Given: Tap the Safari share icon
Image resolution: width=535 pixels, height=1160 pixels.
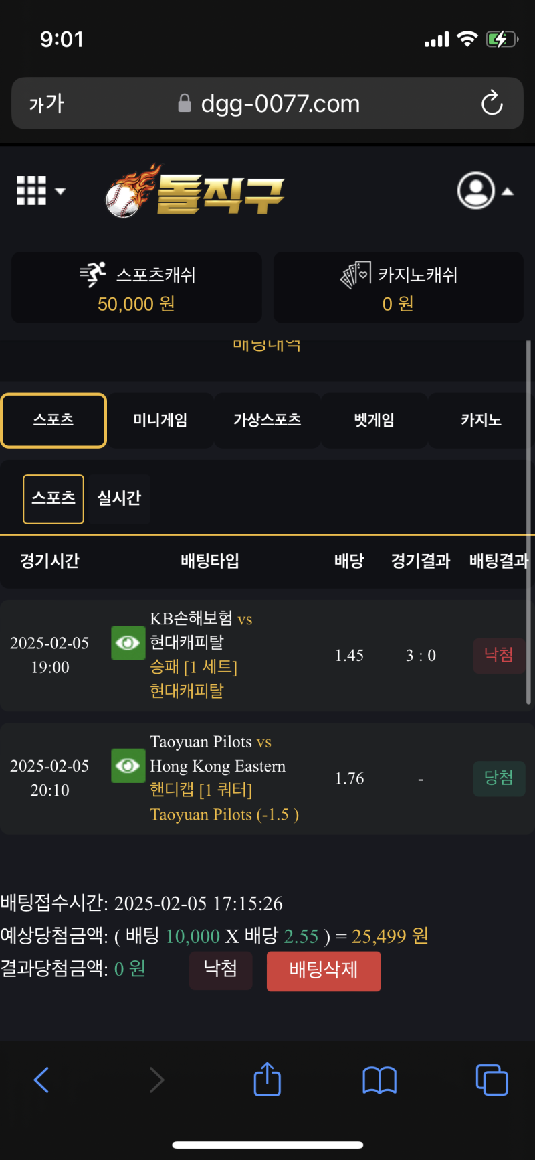Looking at the screenshot, I should [x=267, y=1080].
